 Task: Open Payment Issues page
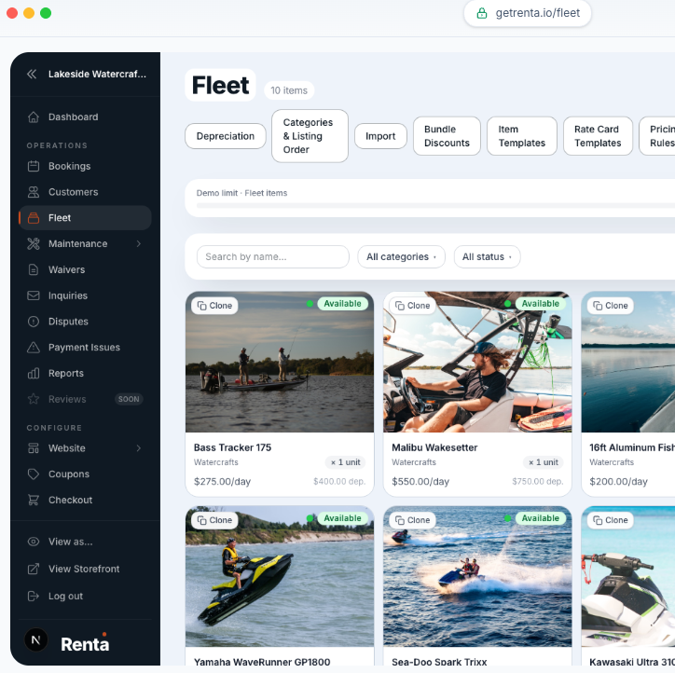click(85, 348)
